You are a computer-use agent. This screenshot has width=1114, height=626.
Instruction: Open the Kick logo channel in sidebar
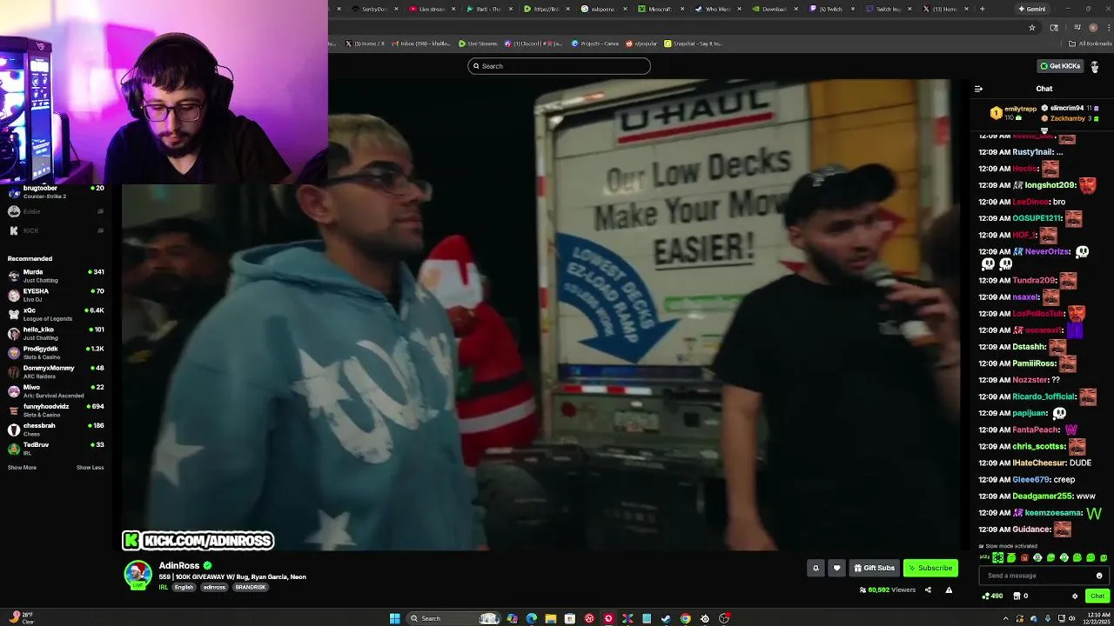click(x=56, y=230)
